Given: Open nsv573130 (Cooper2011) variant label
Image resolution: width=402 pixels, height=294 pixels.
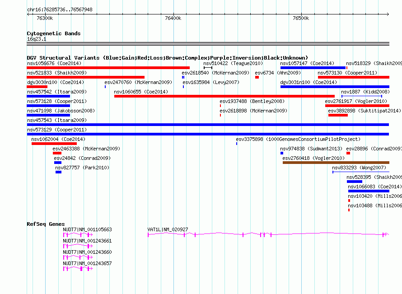Looking at the screenshot, I should point(347,73).
